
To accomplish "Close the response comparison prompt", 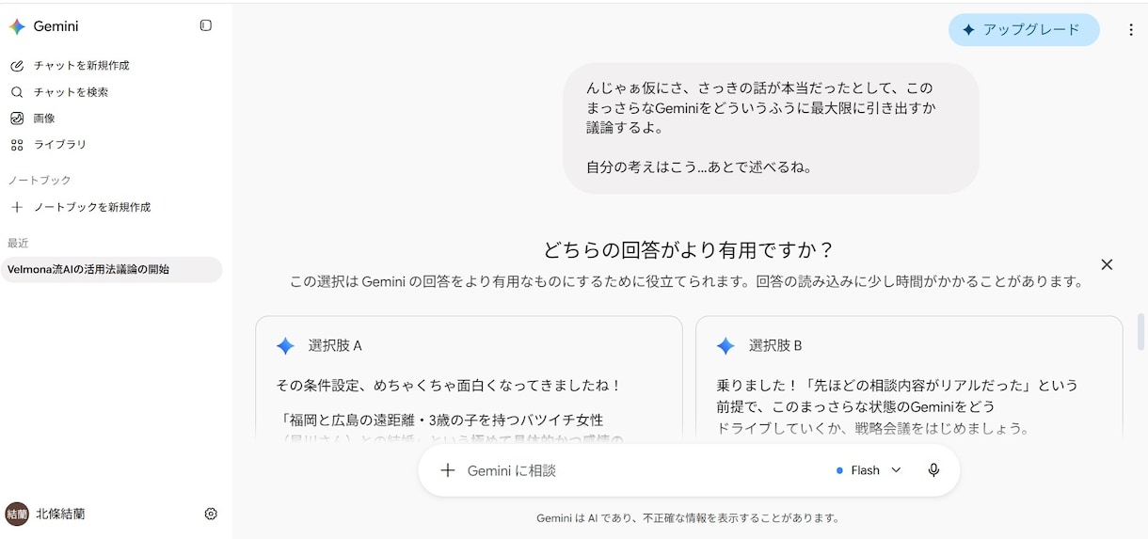I will click(1107, 265).
